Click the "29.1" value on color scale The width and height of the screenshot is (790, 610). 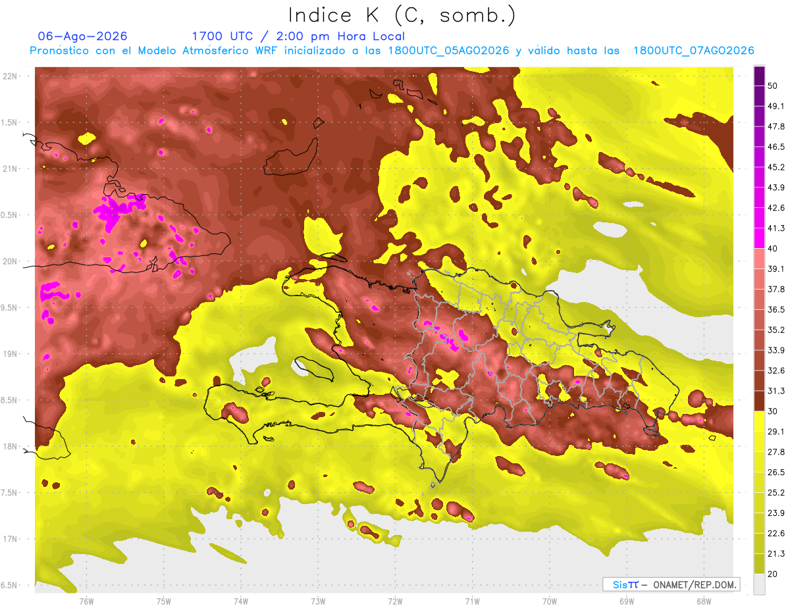pos(776,431)
